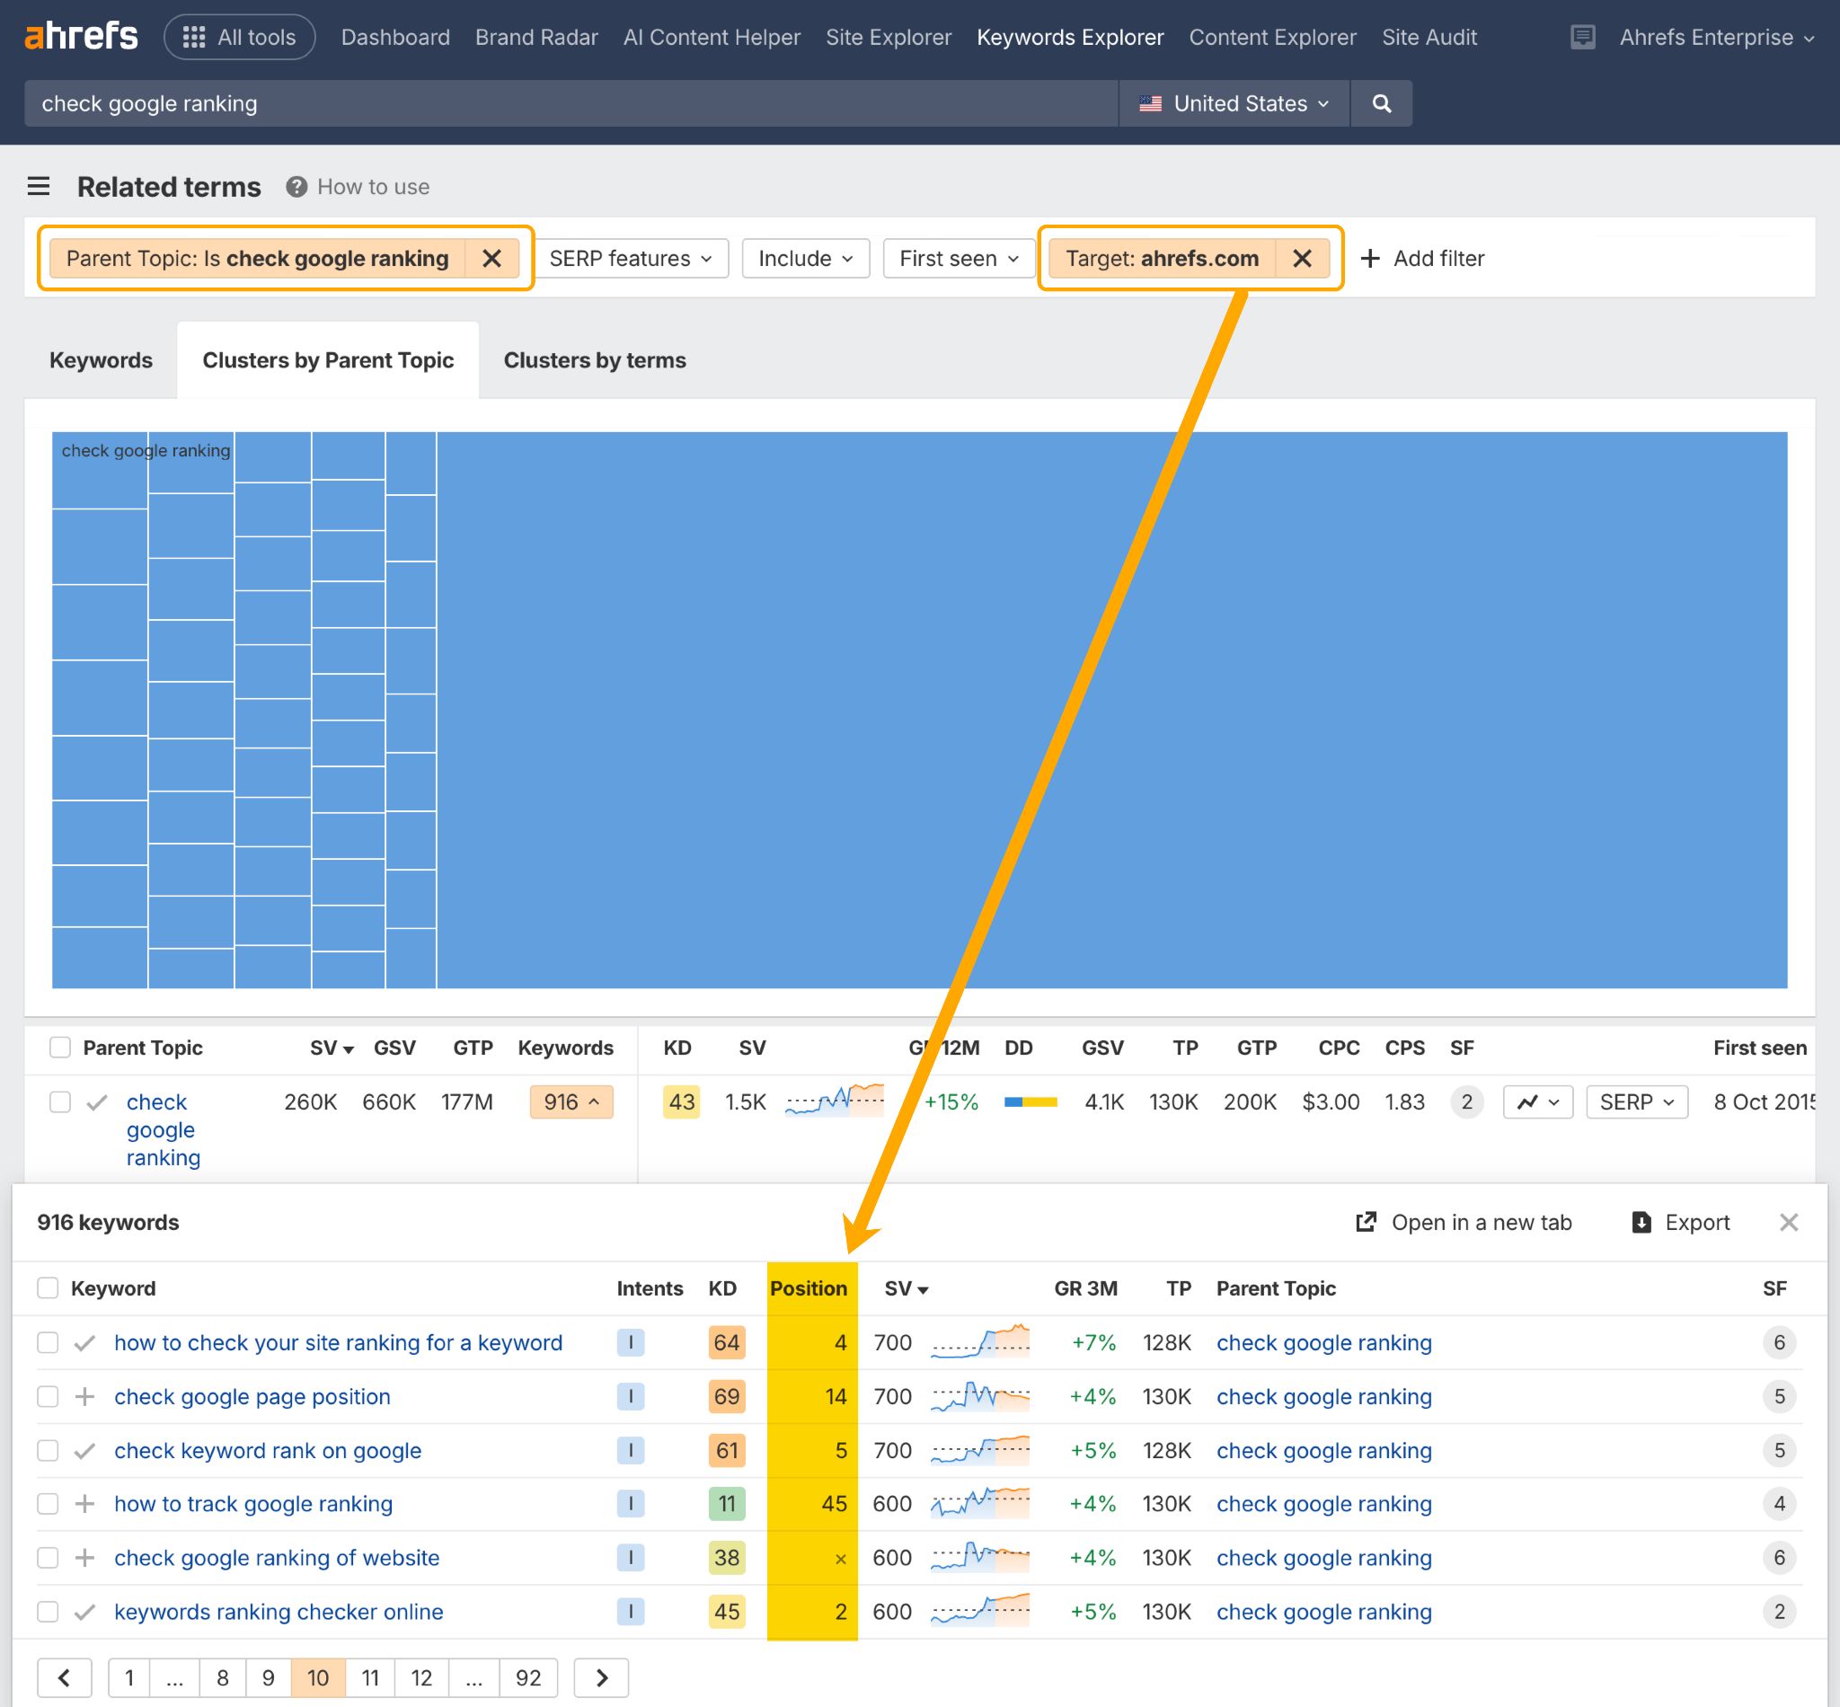Go to page 12 in pagination
Viewport: 1840px width, 1707px height.
point(421,1677)
